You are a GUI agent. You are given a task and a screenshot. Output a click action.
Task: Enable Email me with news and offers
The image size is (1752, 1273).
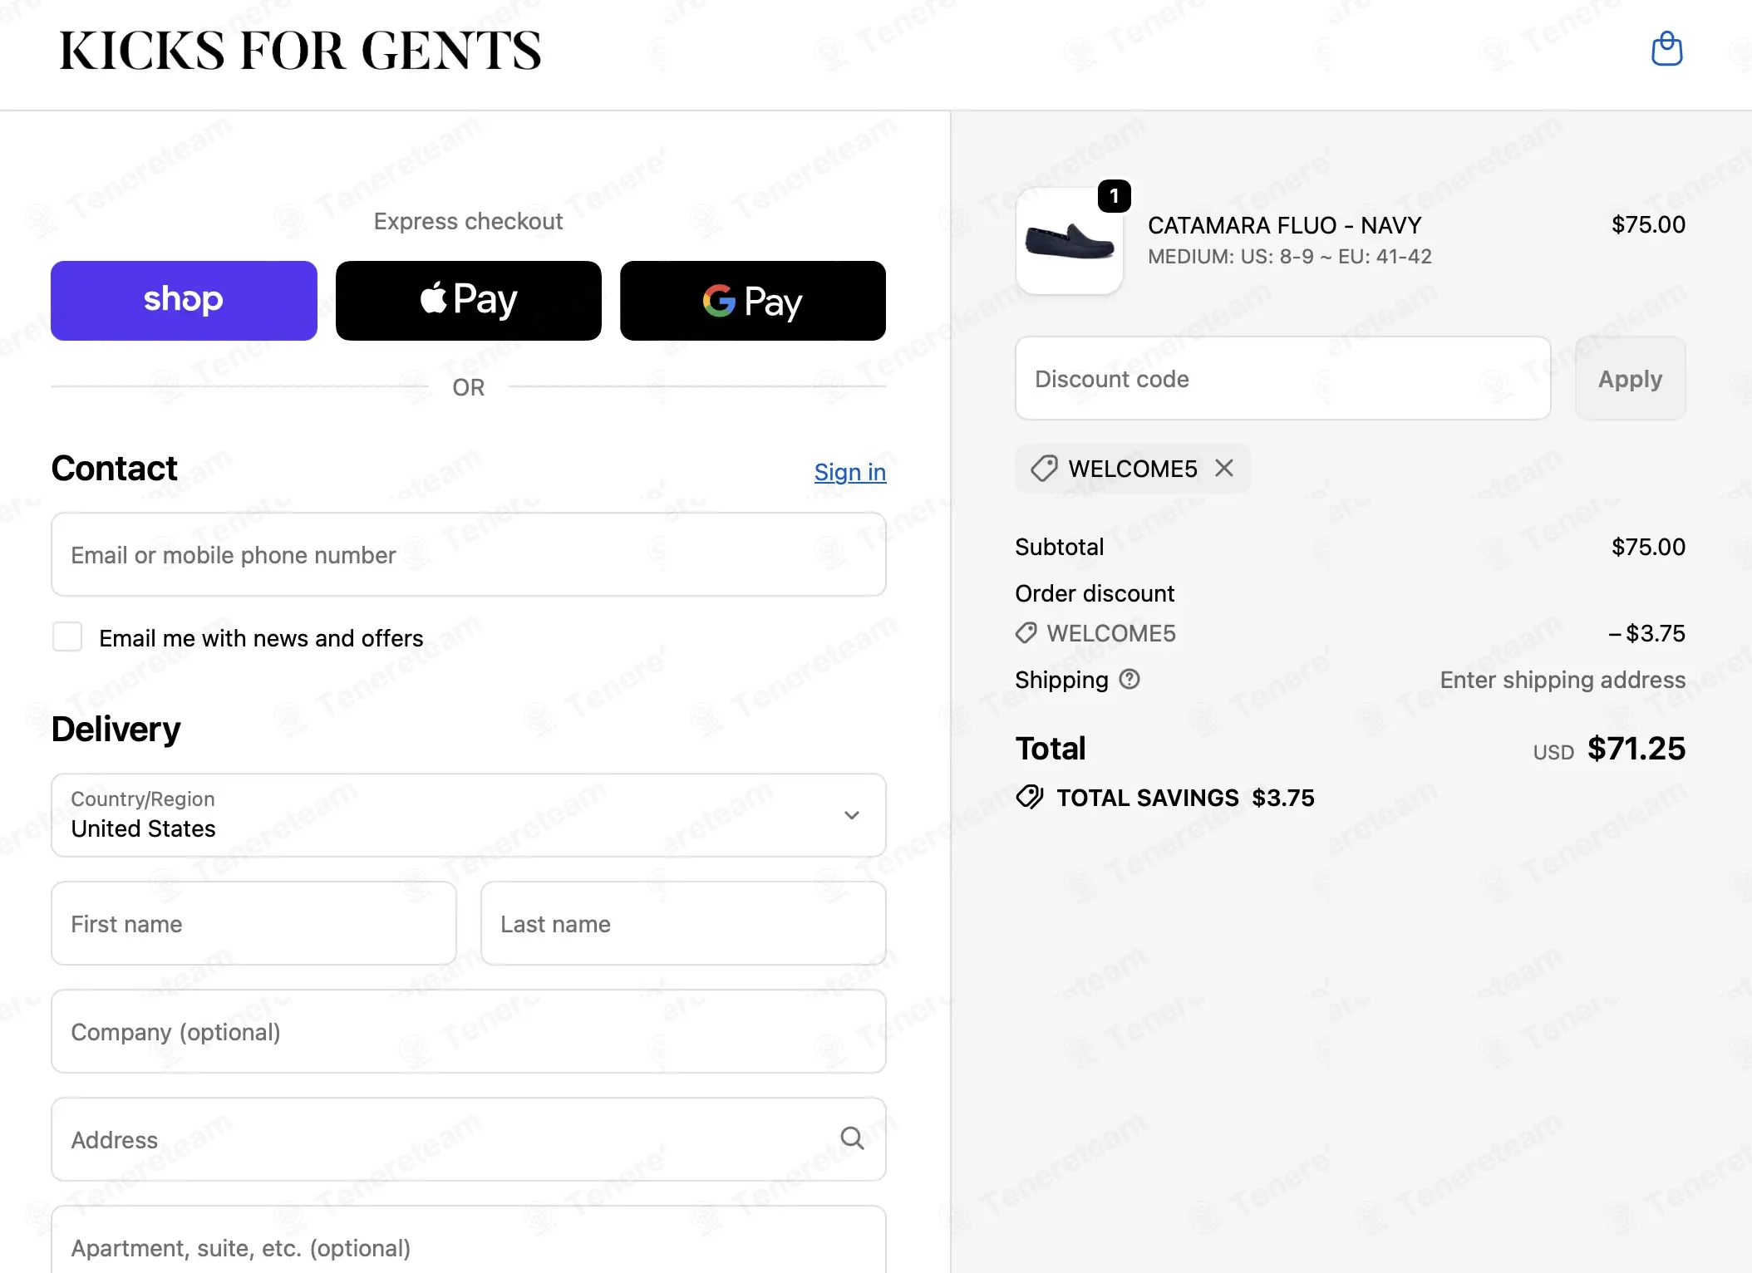pos(67,637)
